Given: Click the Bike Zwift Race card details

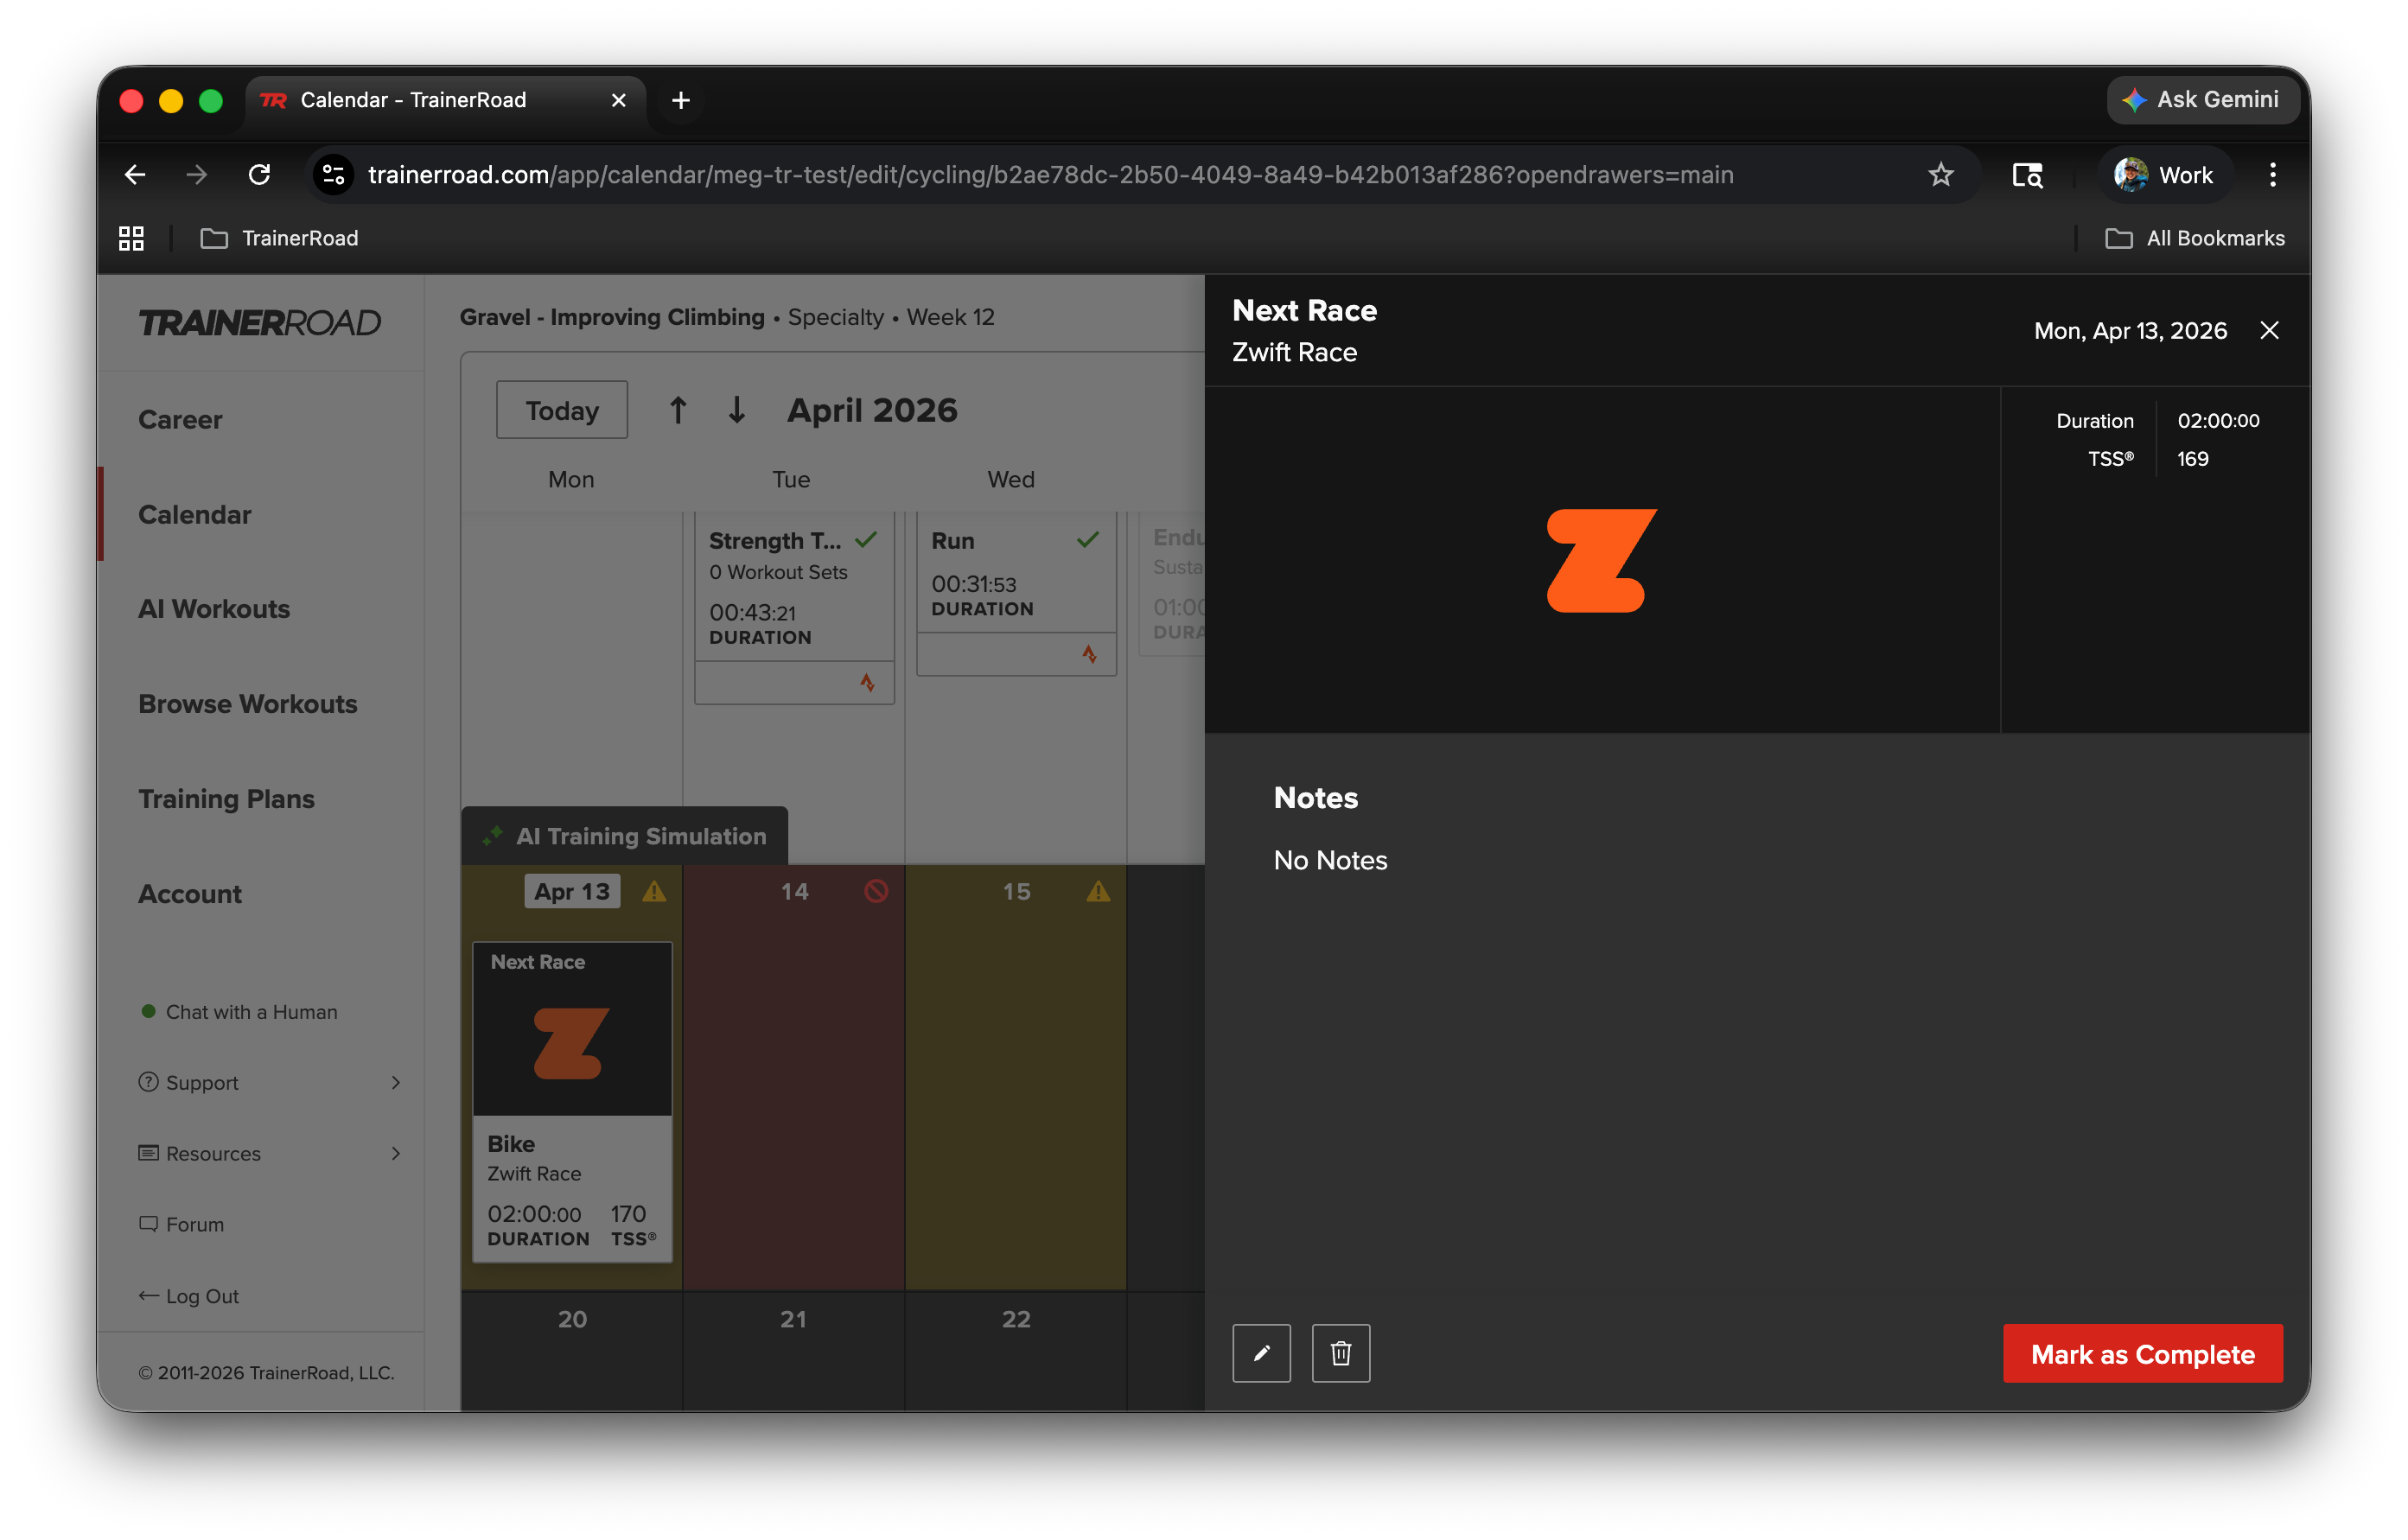Looking at the screenshot, I should (x=572, y=1189).
